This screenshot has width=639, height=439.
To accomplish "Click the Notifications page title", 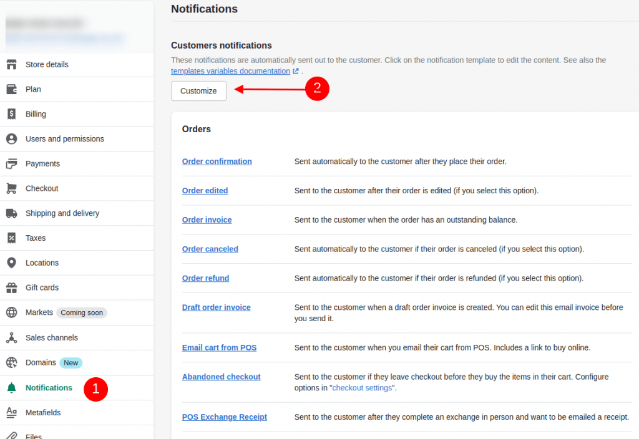I will (x=204, y=9).
